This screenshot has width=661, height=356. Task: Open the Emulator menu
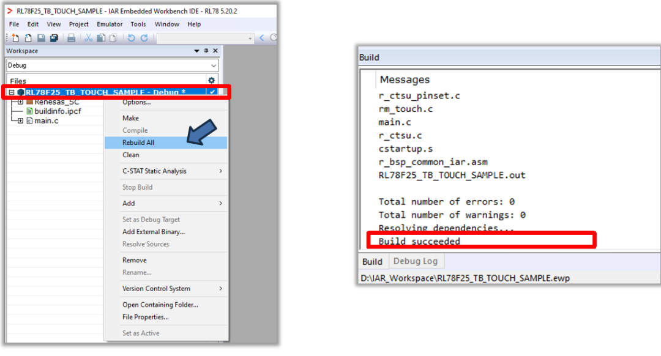coord(110,24)
